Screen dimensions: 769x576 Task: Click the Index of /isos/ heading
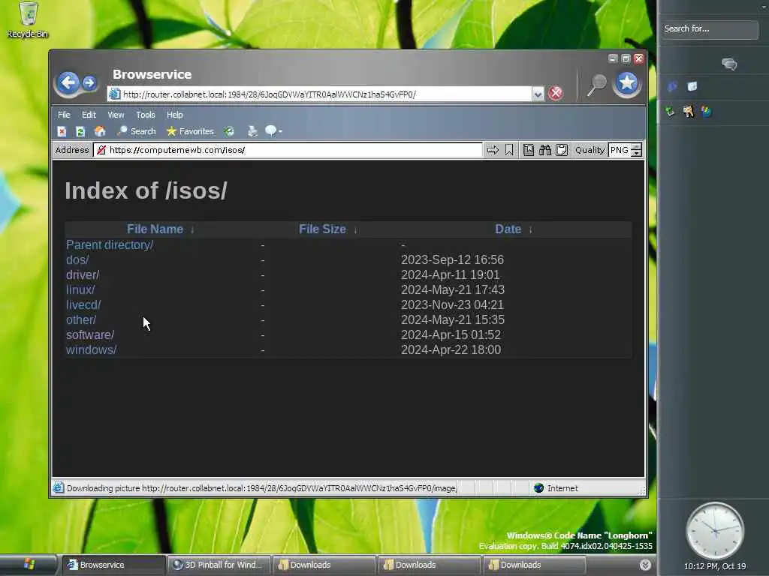[146, 191]
